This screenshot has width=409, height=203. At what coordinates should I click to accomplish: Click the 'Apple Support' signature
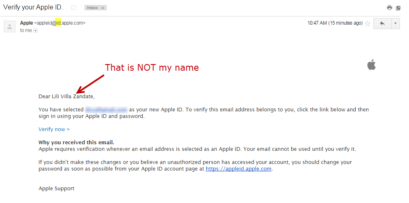tap(56, 189)
